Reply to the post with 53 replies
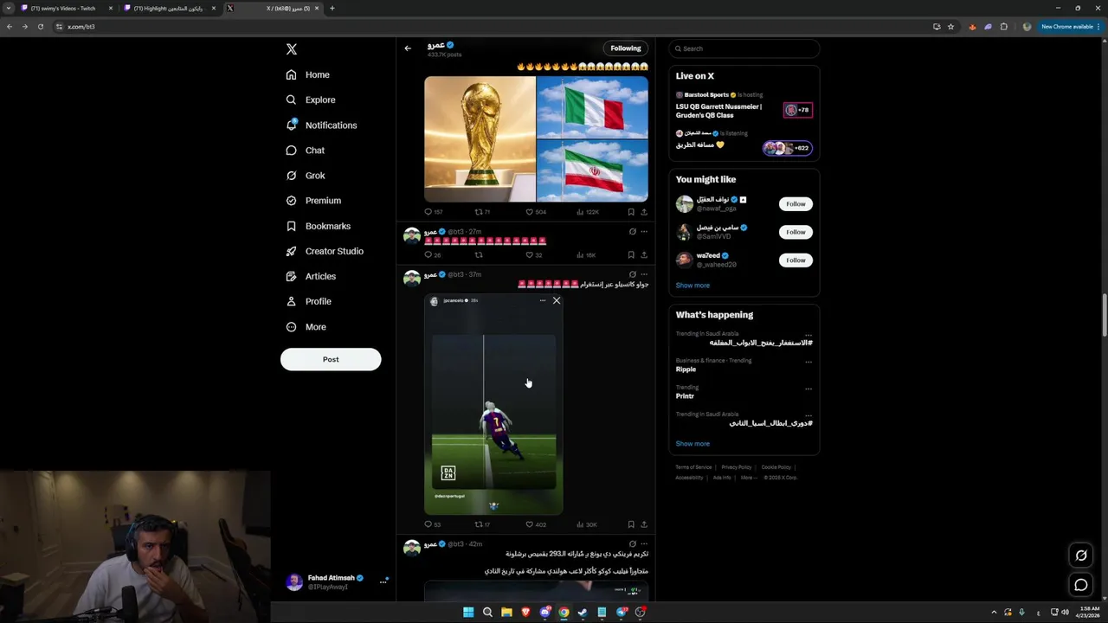Image resolution: width=1108 pixels, height=623 pixels. tap(432, 524)
